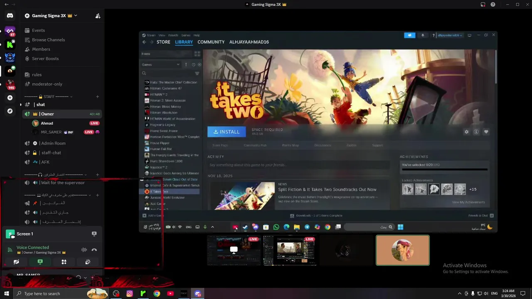Open the noise suppression waveform icon
This screenshot has height=299, width=532.
pos(84,250)
